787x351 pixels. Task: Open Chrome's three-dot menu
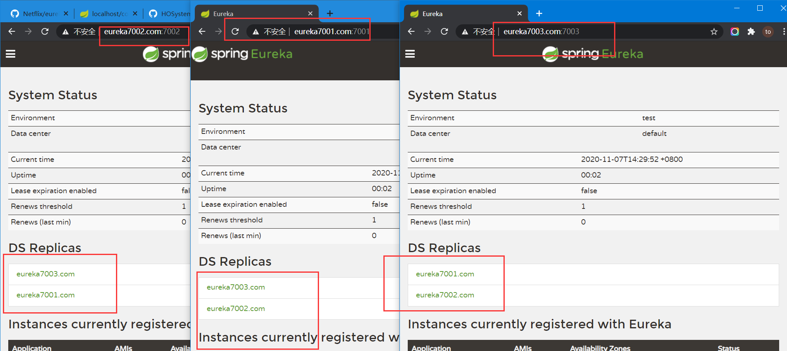click(784, 31)
